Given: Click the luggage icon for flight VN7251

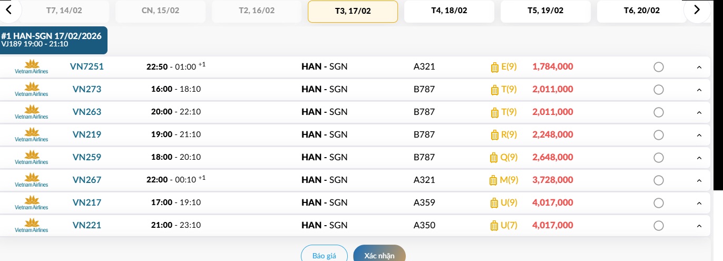Looking at the screenshot, I should pos(494,67).
